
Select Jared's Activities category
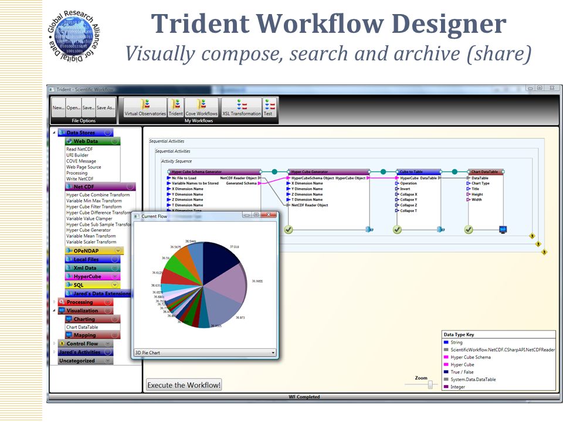[x=86, y=352]
